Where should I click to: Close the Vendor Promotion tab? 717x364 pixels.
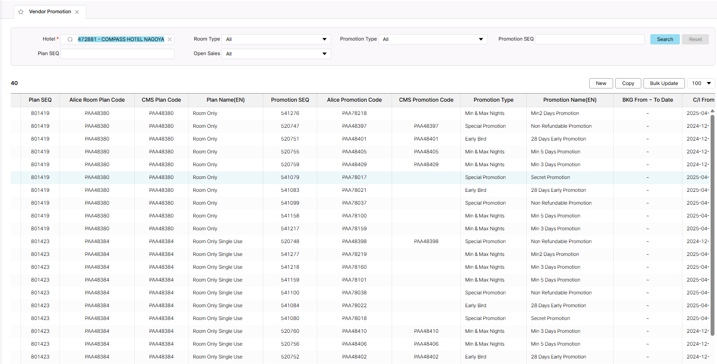[77, 12]
